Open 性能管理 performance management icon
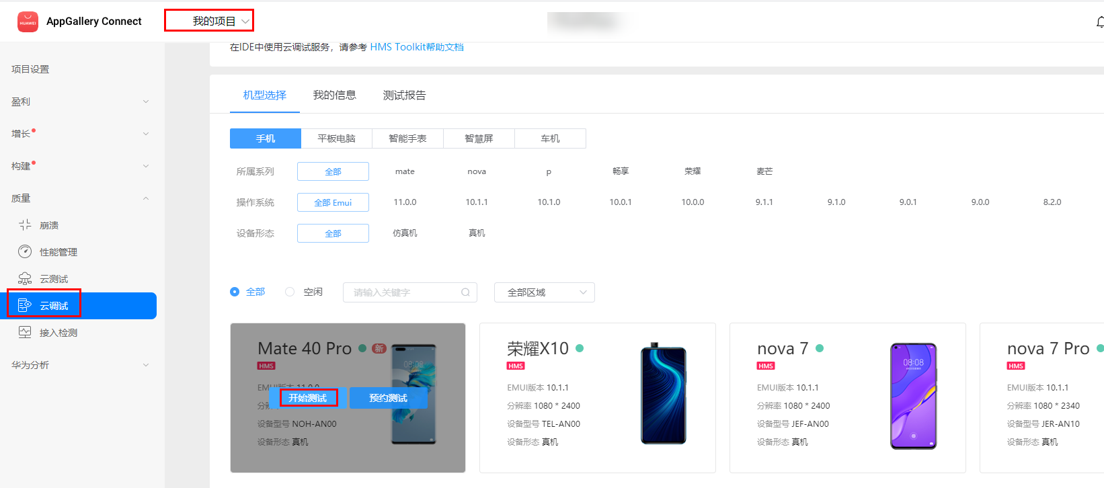The height and width of the screenshot is (488, 1104). (x=25, y=252)
